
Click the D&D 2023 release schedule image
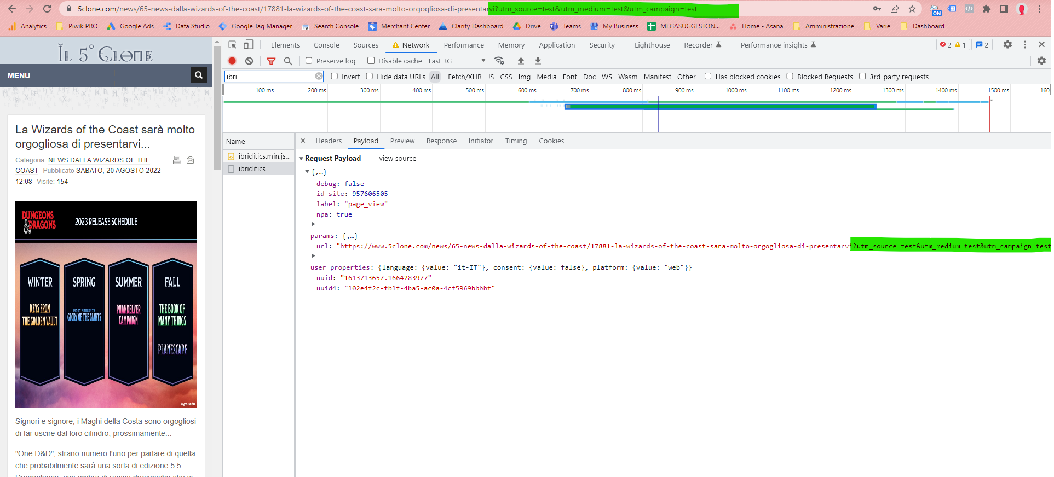(106, 304)
